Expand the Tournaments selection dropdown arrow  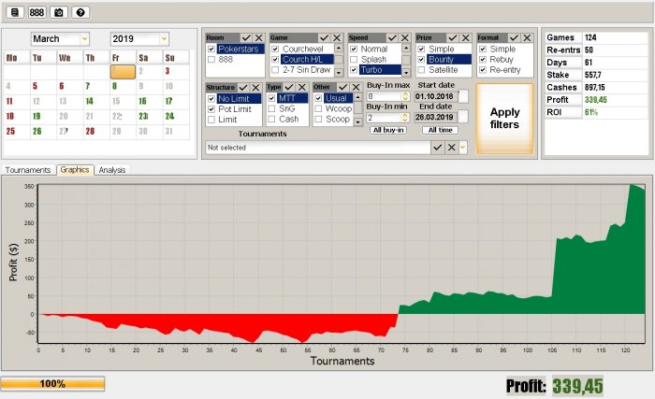tap(463, 148)
